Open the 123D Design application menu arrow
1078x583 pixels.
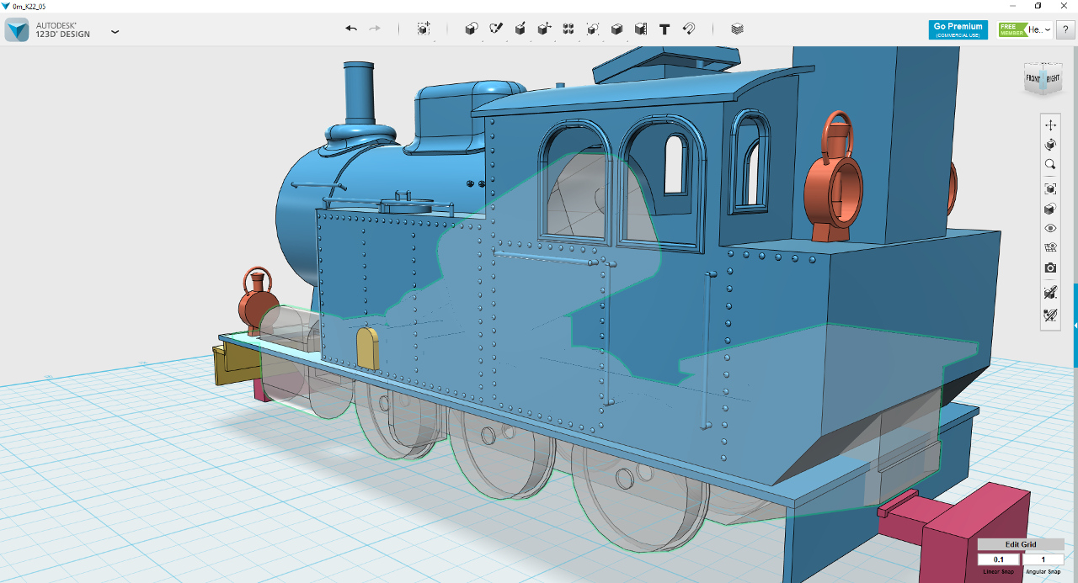(x=115, y=31)
